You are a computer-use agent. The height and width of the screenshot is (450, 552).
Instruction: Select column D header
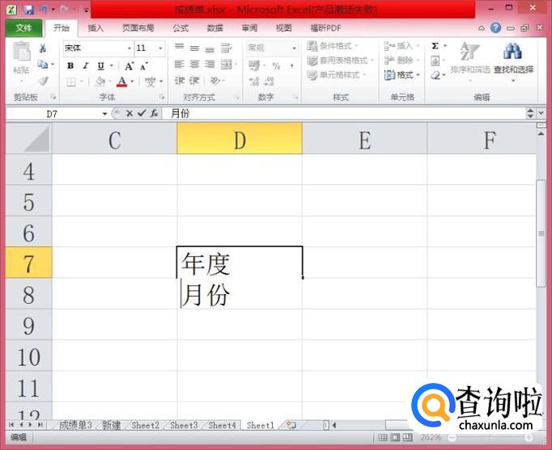coord(240,138)
